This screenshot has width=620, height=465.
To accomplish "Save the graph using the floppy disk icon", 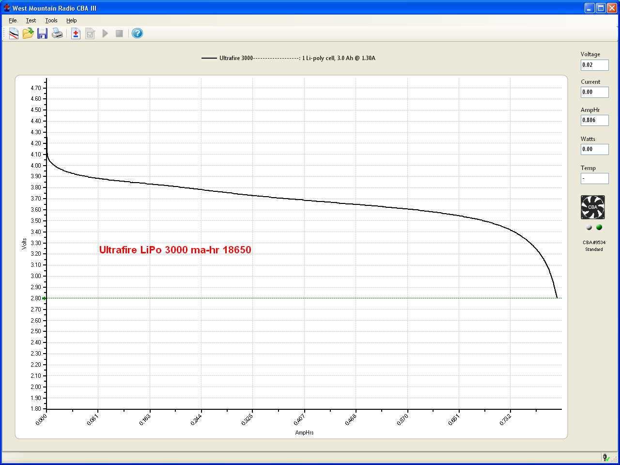I will pyautogui.click(x=43, y=33).
